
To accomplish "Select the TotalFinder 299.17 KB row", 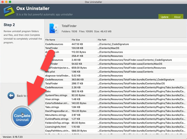I will tap(116, 84).
